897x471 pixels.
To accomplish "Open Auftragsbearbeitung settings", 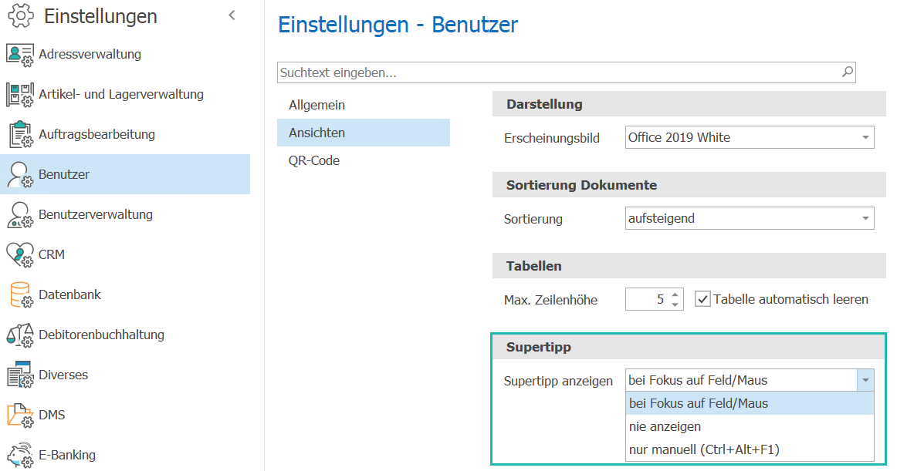I will (125, 134).
